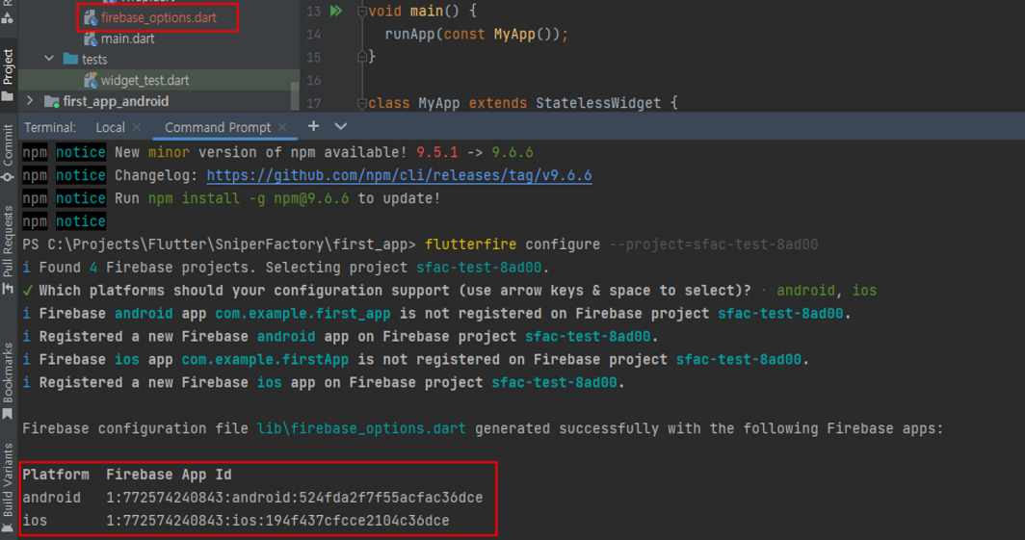Click the project tree vertical scrollbar

point(295,95)
